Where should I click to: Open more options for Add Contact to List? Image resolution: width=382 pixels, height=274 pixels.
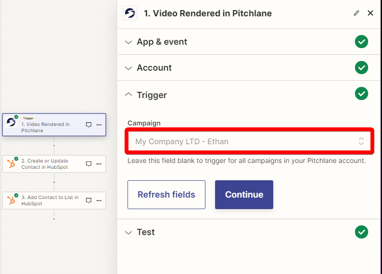coord(99,200)
